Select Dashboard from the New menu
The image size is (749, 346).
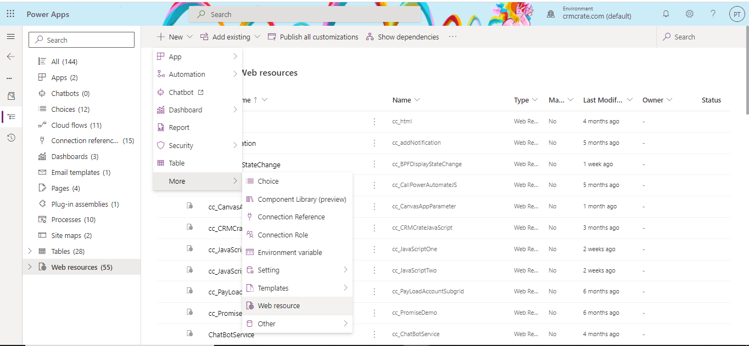pyautogui.click(x=186, y=109)
